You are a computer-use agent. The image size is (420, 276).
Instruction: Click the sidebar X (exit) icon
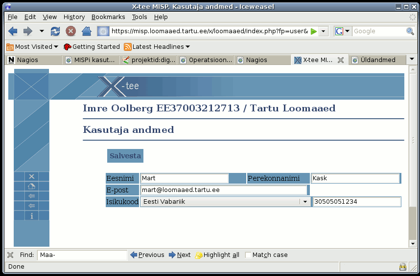[32, 176]
